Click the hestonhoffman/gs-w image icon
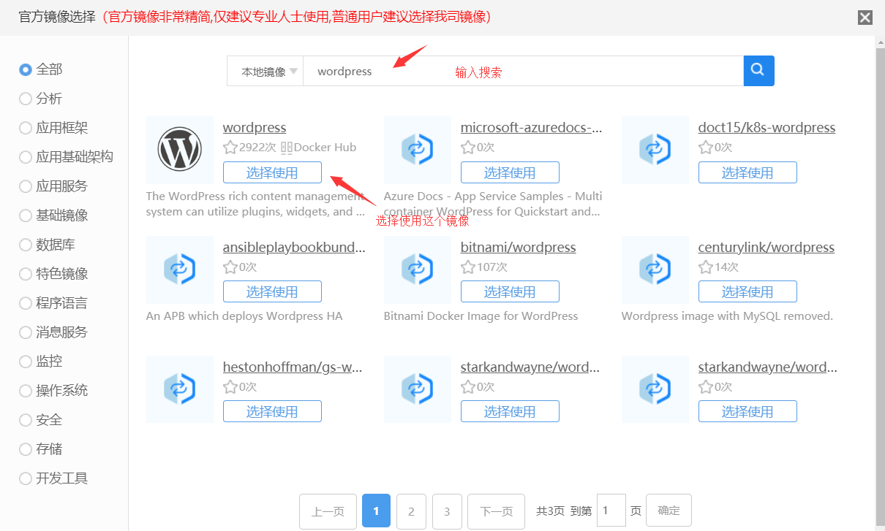 click(x=179, y=389)
